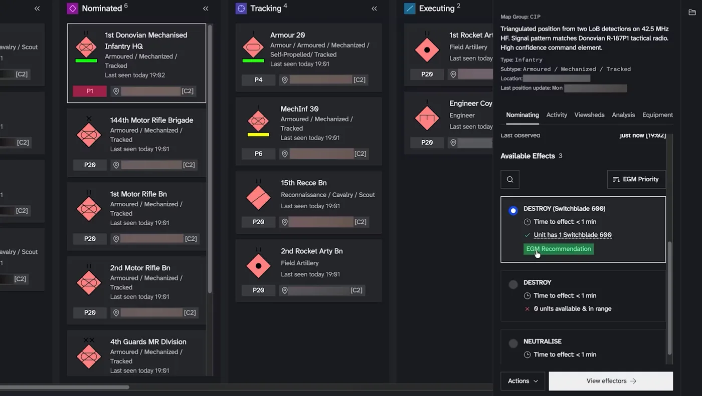
Task: Click the green status bar under 1st Donovian symbol
Action: point(86,61)
